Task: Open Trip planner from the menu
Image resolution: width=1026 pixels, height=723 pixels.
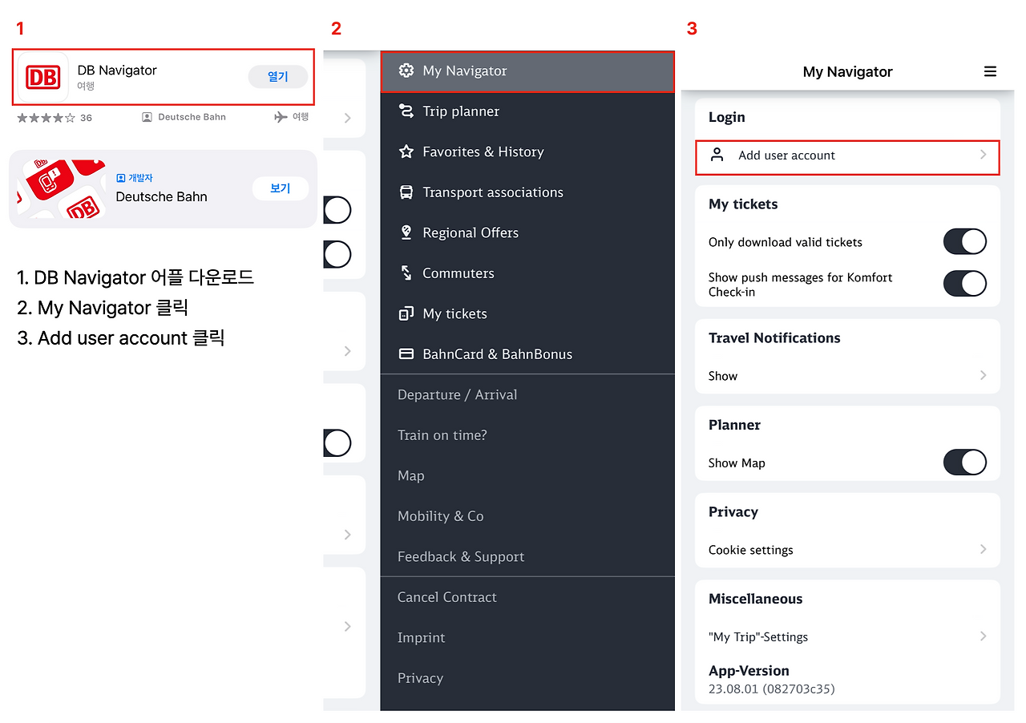Action: click(x=527, y=111)
